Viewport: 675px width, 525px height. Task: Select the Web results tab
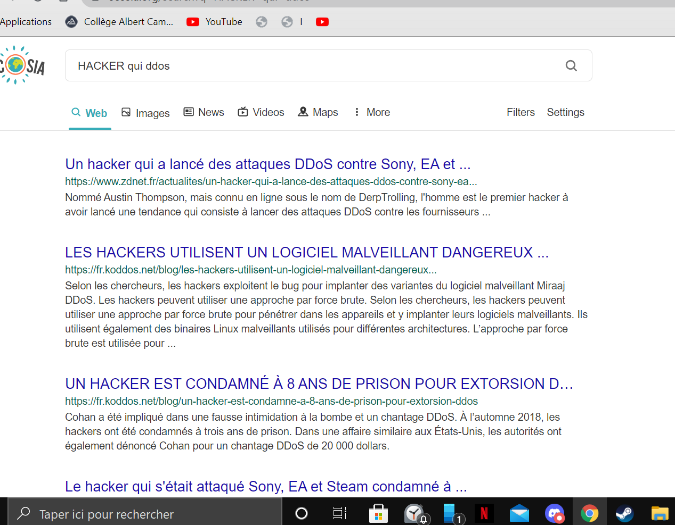point(90,113)
